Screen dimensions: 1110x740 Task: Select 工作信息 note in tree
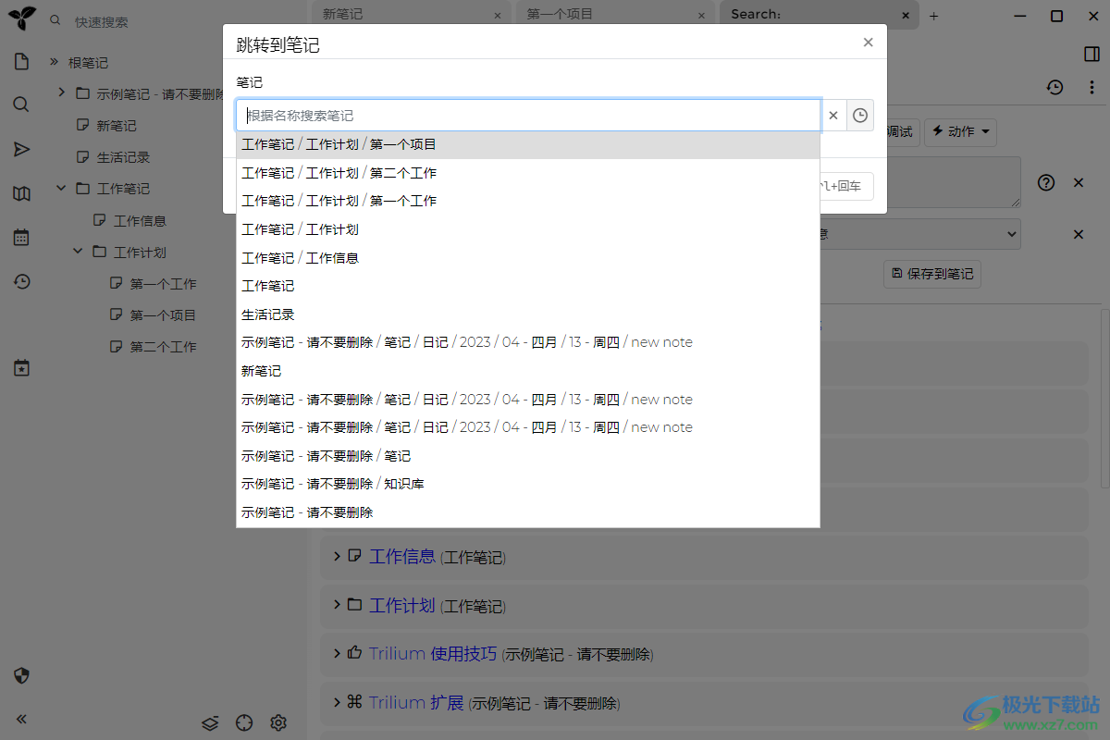140,221
